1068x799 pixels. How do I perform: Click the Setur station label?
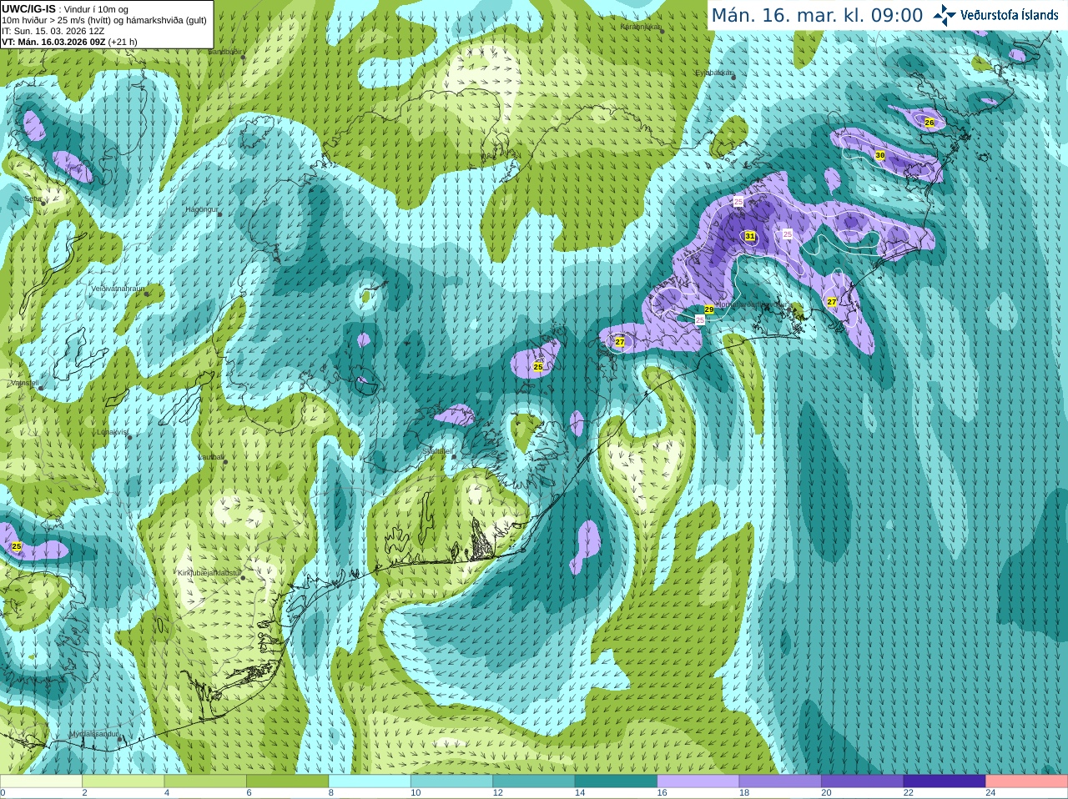click(x=33, y=199)
